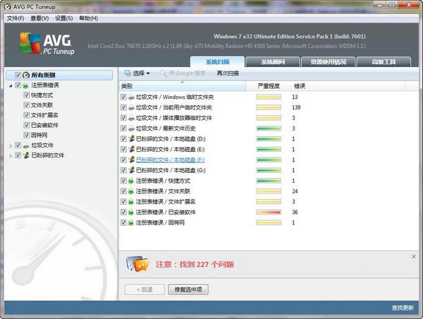Click the 后退 button

tap(145, 289)
